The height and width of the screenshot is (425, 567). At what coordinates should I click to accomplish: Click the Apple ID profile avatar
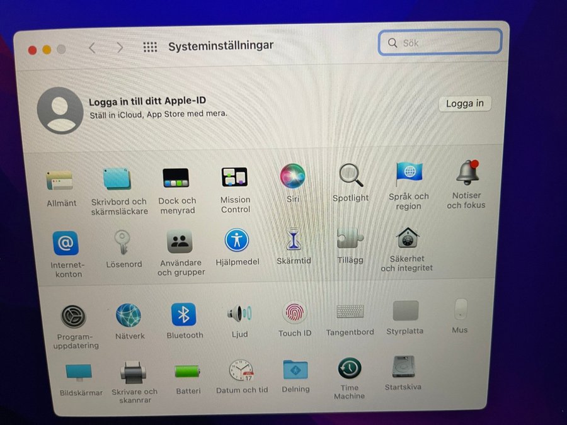pos(60,110)
